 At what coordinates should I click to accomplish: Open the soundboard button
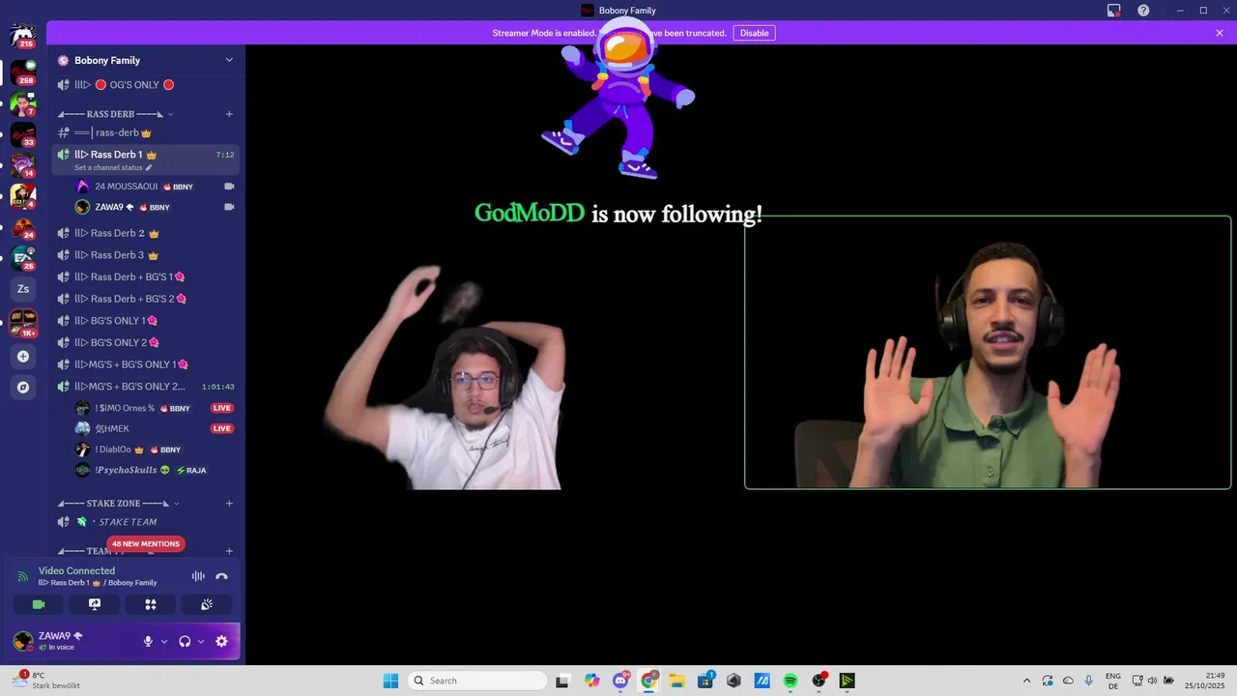[x=207, y=604]
